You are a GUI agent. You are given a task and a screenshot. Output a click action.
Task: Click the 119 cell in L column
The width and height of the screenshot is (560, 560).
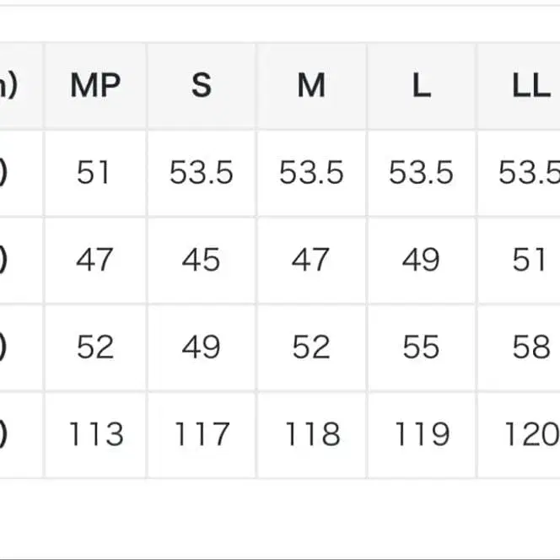[421, 434]
